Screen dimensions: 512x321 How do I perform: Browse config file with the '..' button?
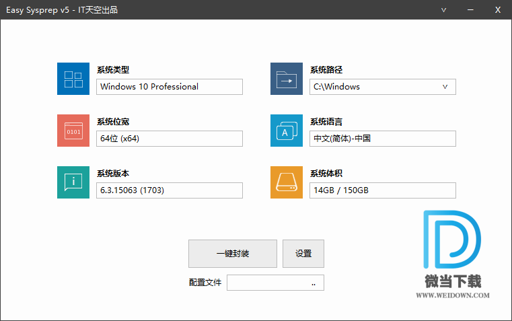[x=314, y=283]
